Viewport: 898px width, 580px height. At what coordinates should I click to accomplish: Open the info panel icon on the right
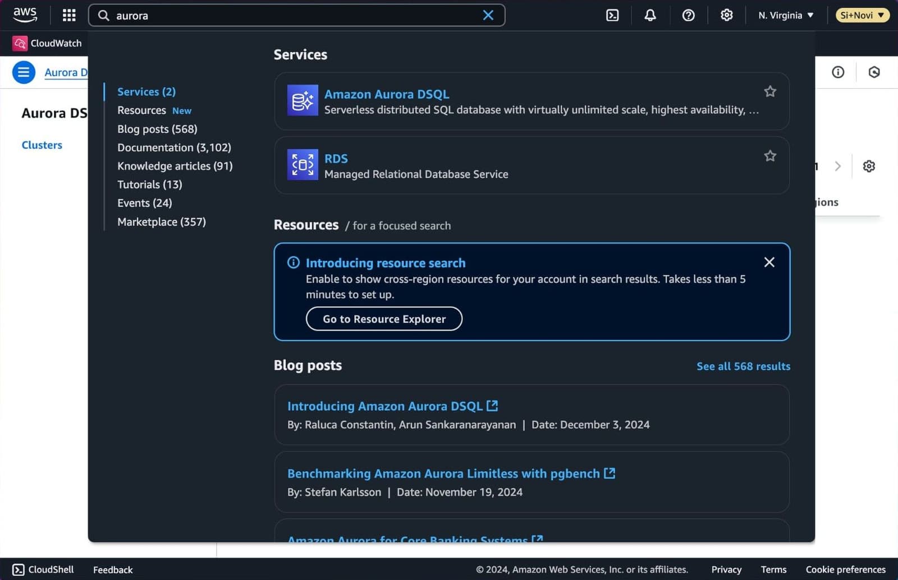pyautogui.click(x=837, y=72)
